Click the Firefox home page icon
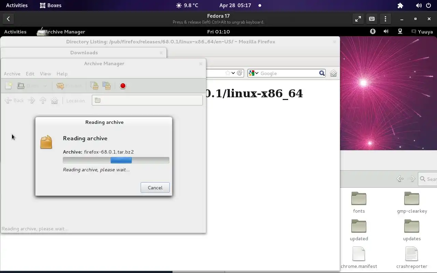This screenshot has width=437, height=273. (x=333, y=73)
